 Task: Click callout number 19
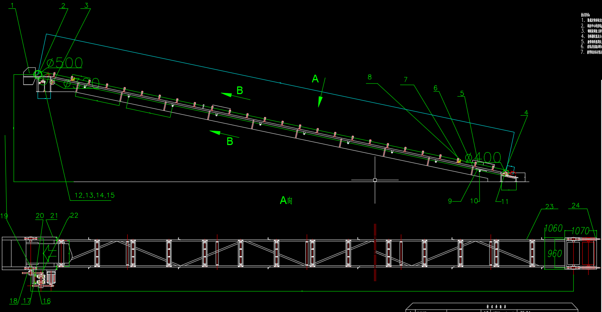tap(4, 216)
